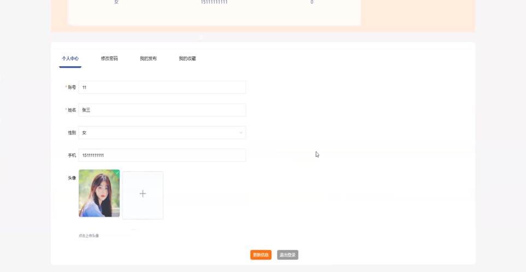Click the green checkmark on avatar
Image resolution: width=526 pixels, height=272 pixels.
point(117,172)
